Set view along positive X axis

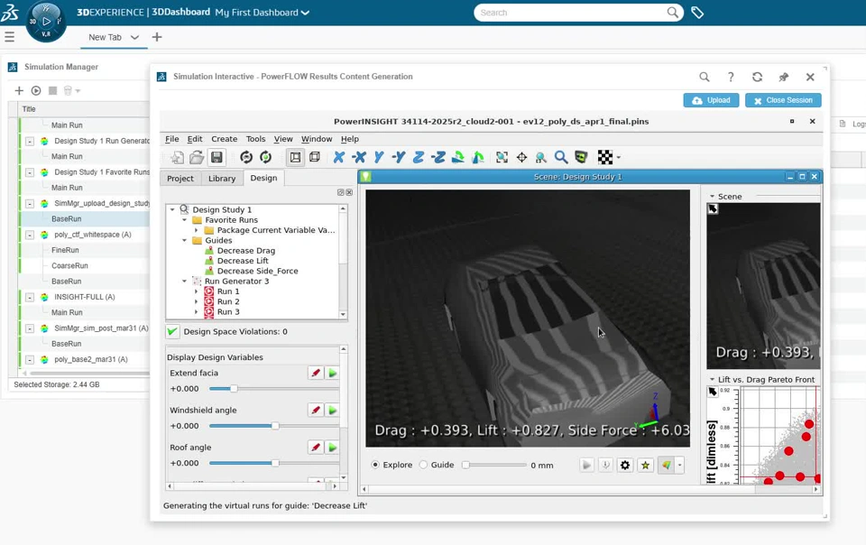click(x=339, y=157)
